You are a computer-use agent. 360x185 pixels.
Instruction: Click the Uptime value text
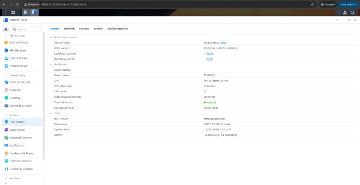click(x=220, y=135)
